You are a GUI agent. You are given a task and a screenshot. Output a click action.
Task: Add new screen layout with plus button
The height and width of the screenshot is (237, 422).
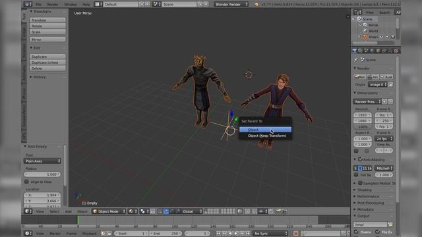click(142, 5)
